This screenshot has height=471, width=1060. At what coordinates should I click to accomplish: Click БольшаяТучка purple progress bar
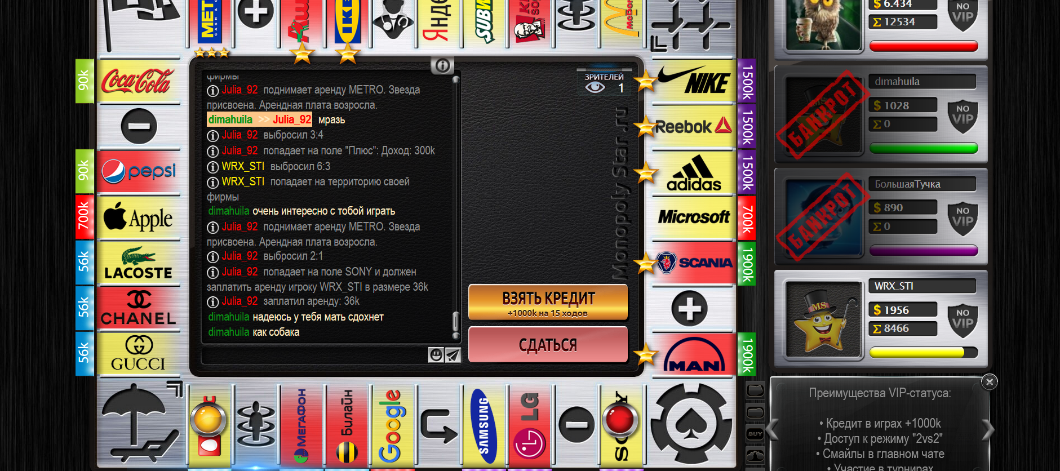tap(924, 251)
